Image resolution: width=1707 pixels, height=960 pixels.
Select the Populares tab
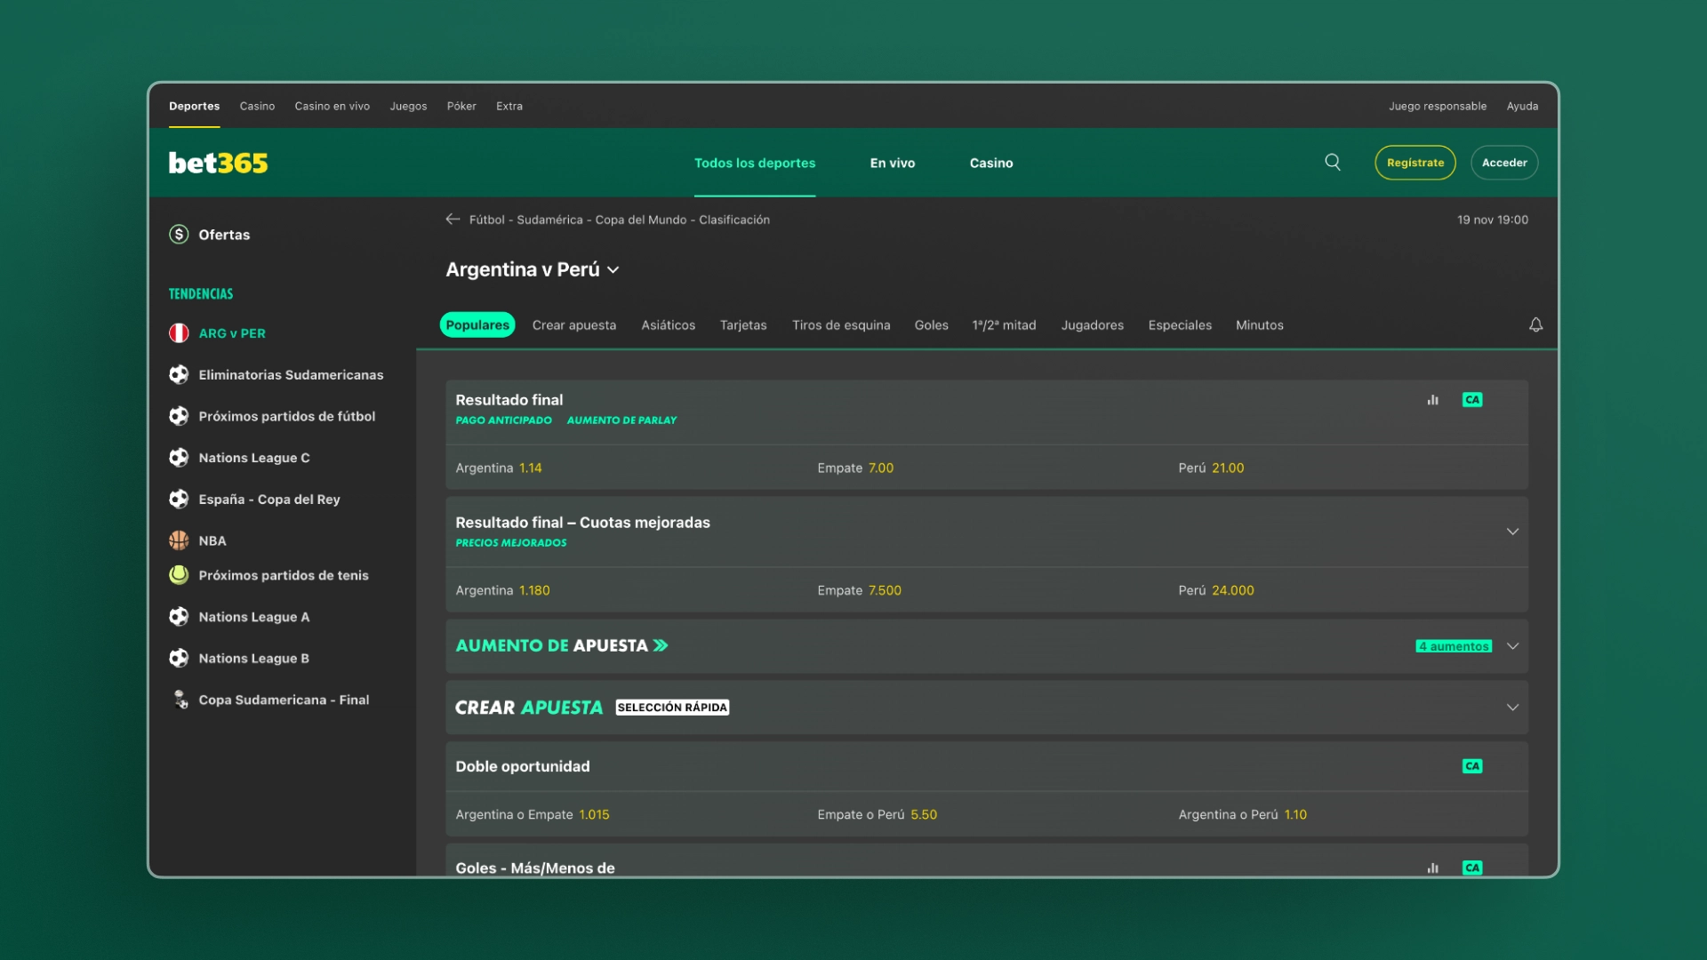click(x=477, y=325)
